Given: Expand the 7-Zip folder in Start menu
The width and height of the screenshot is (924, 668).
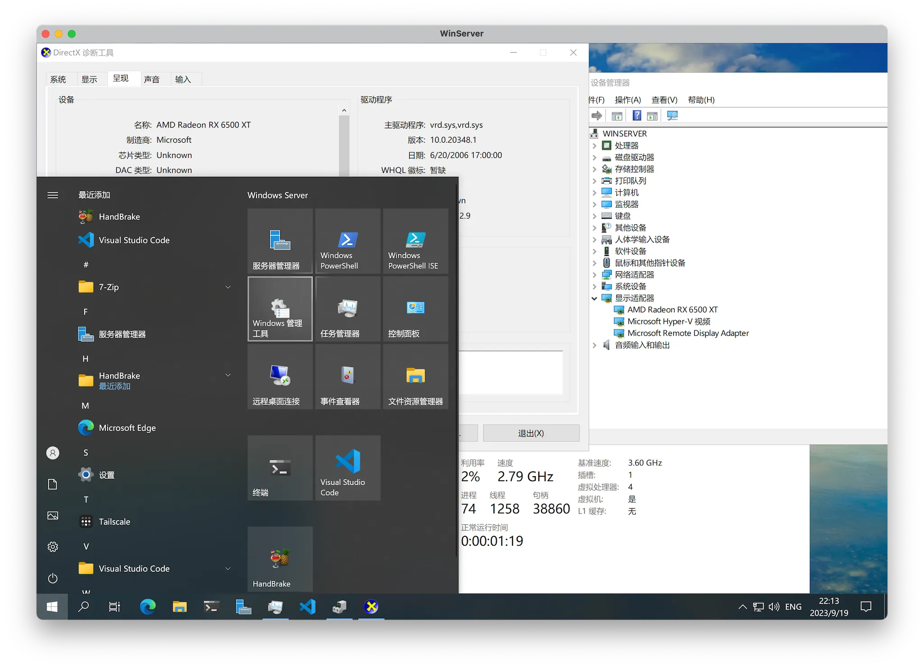Looking at the screenshot, I should tap(228, 287).
